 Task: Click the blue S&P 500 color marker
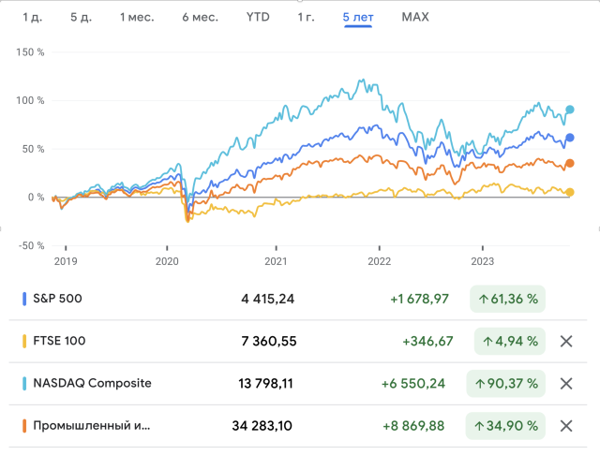click(x=24, y=299)
